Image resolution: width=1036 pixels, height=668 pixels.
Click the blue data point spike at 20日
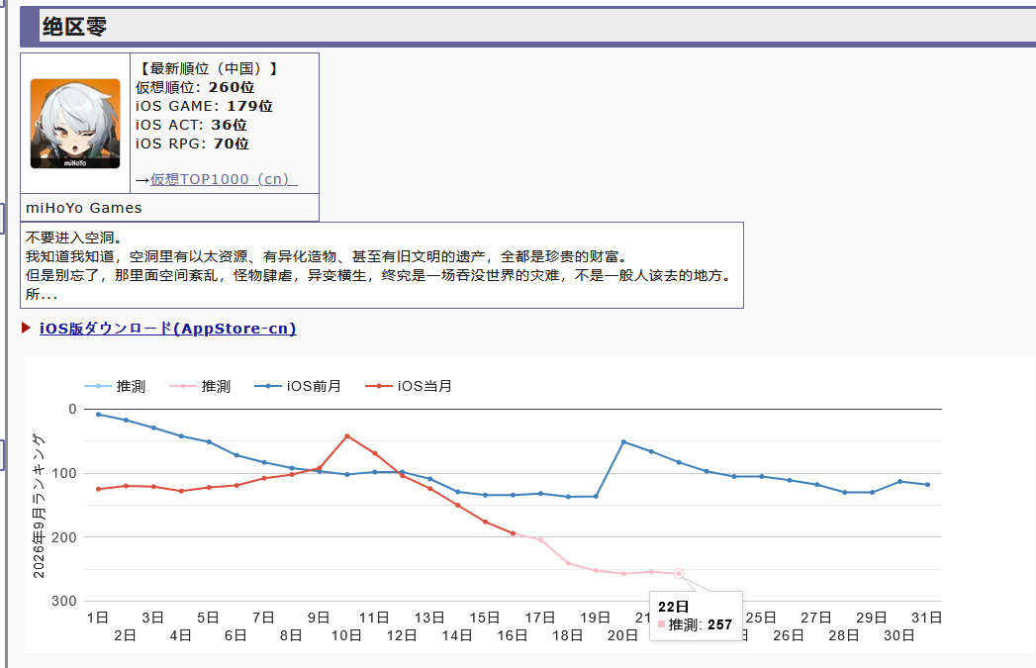pyautogui.click(x=623, y=441)
